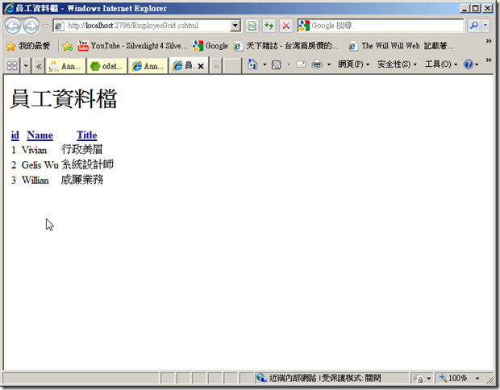This screenshot has width=500, height=390.
Task: Switch to the odat... tab
Action: tap(107, 66)
